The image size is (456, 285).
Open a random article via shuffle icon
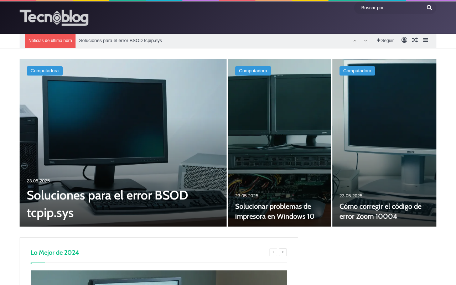(x=415, y=40)
